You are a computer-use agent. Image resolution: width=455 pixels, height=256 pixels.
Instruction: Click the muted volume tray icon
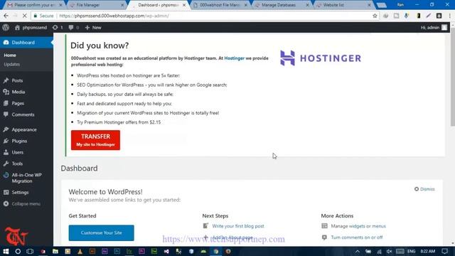(x=390, y=251)
